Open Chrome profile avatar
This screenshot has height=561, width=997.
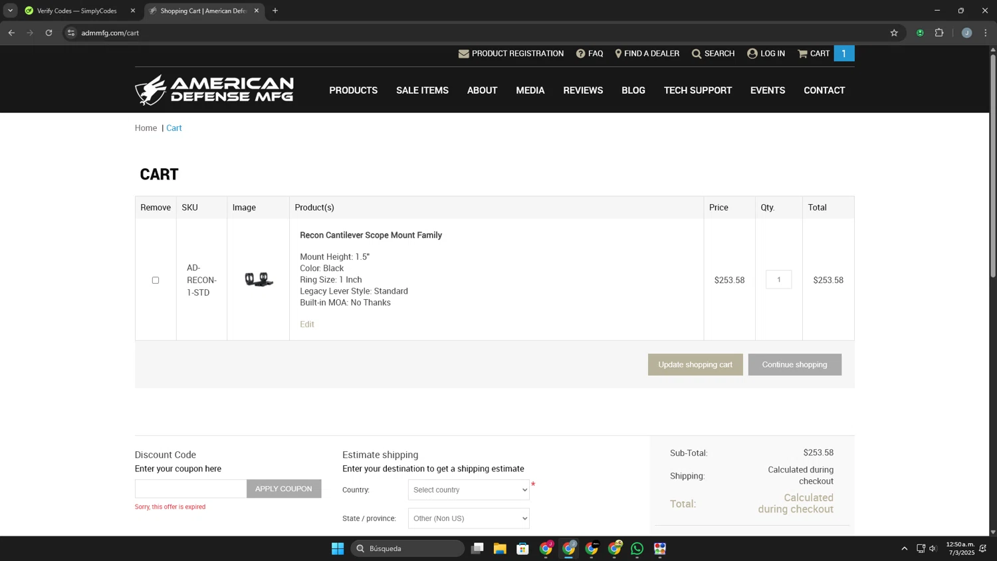point(967,33)
